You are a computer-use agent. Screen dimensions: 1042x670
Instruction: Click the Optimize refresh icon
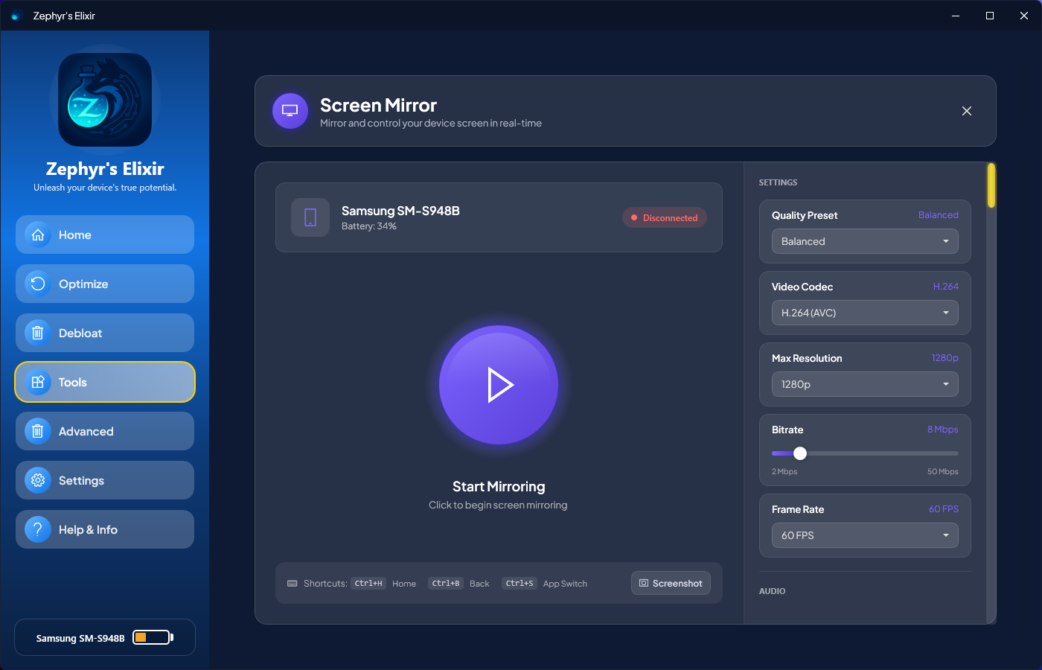coord(38,284)
